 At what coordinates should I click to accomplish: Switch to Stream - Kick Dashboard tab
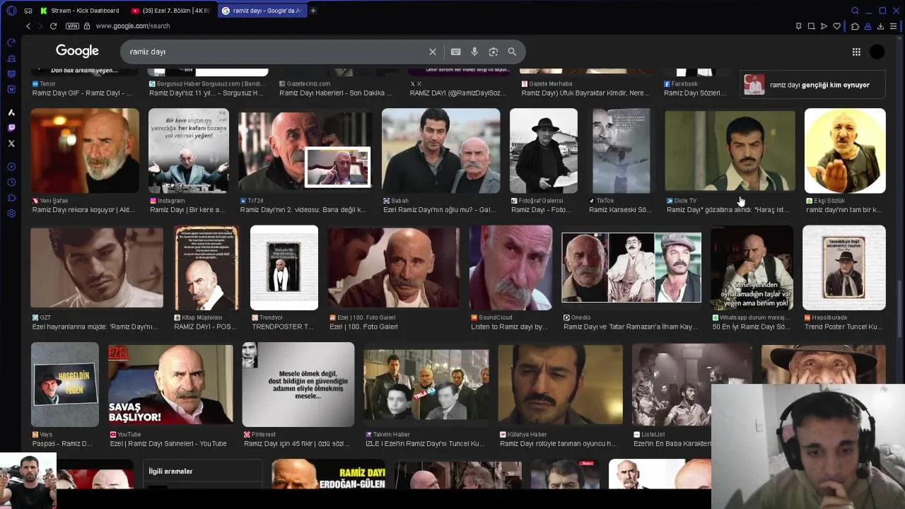click(x=80, y=11)
